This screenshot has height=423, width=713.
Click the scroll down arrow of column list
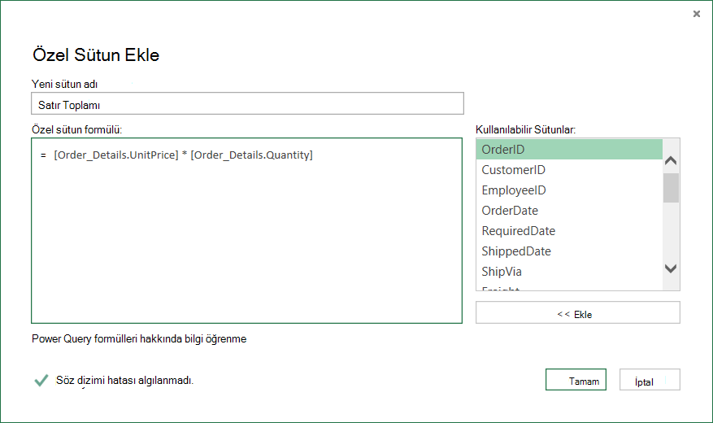tap(671, 268)
